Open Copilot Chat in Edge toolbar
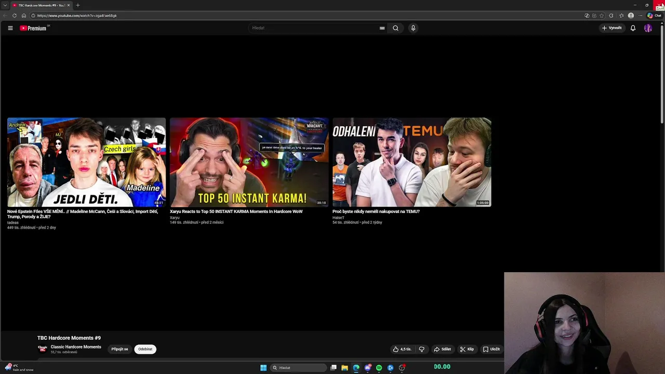Viewport: 665px width, 374px height. (654, 16)
